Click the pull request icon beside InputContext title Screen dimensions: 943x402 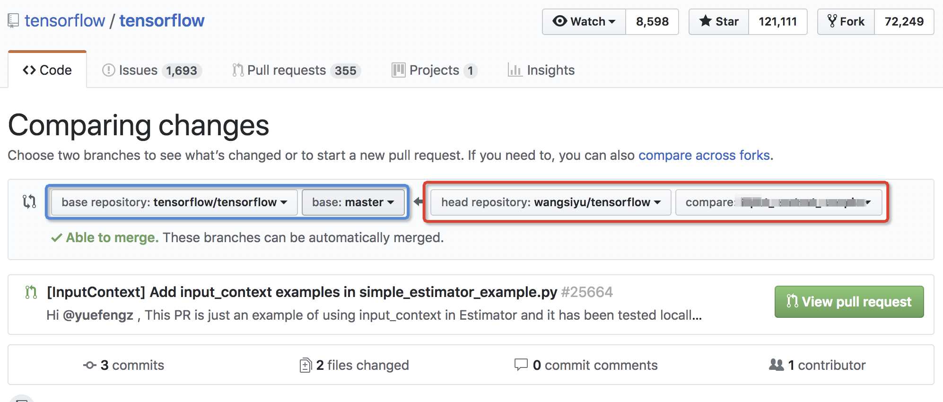[x=31, y=292]
